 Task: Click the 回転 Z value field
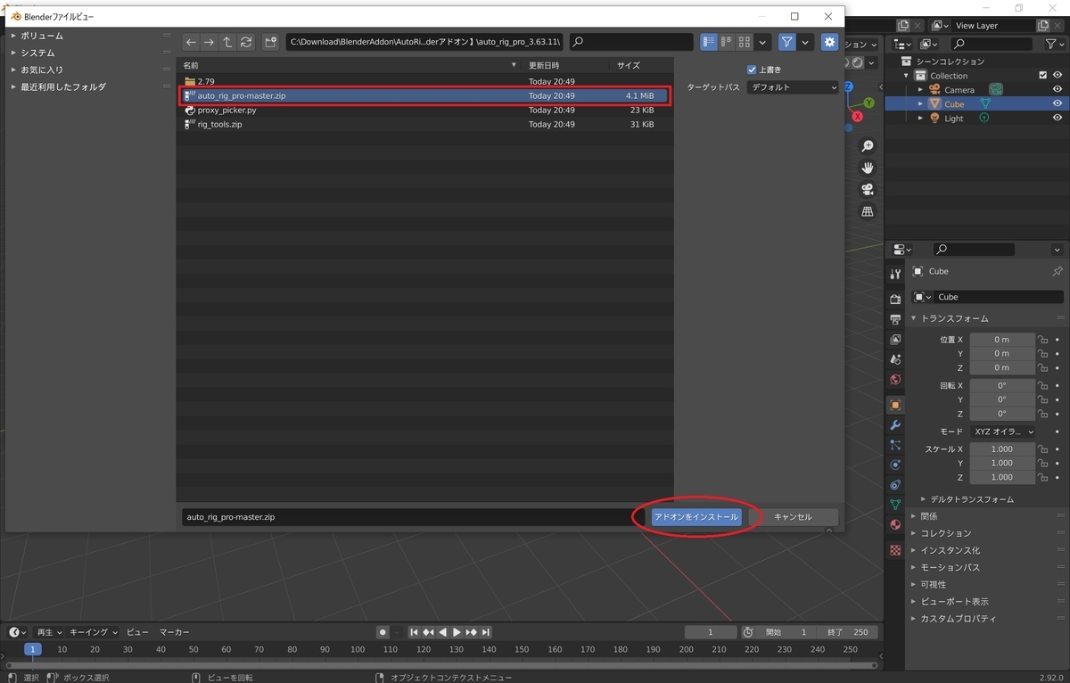coord(1002,414)
